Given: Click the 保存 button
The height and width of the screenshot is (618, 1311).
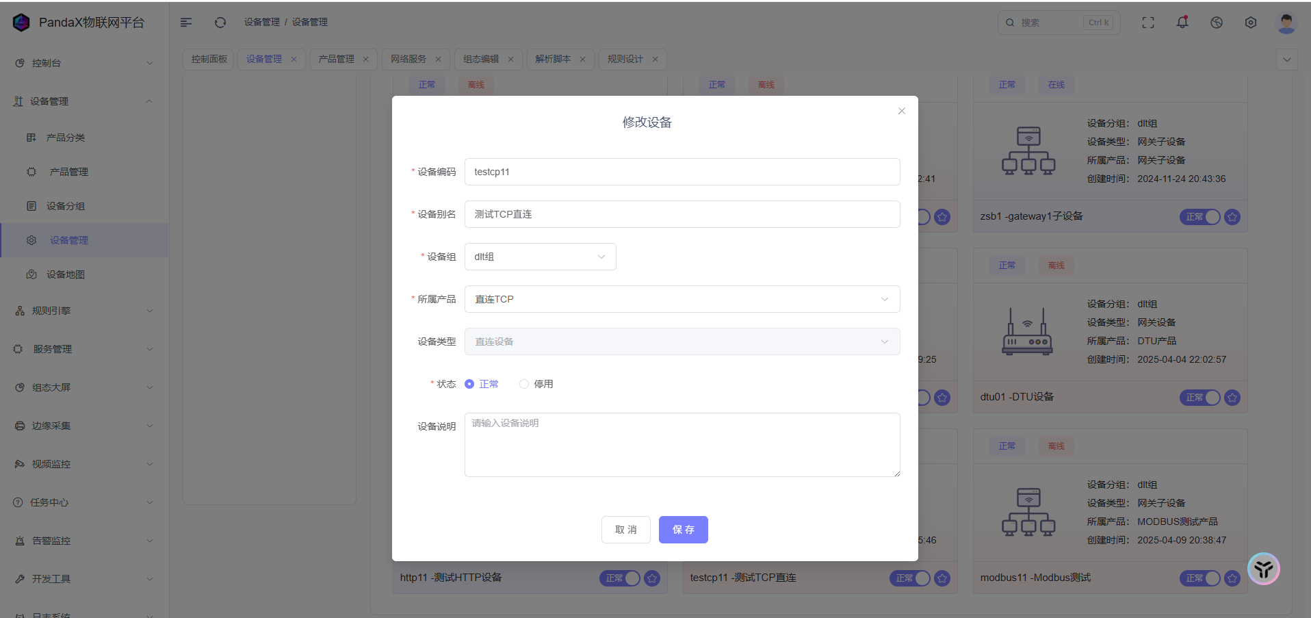Looking at the screenshot, I should 683,530.
